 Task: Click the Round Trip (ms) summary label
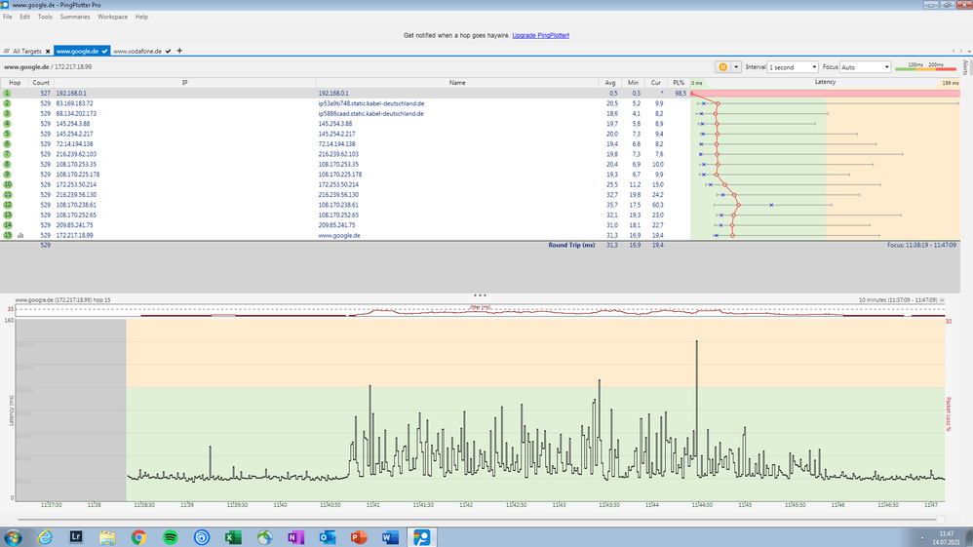(571, 245)
